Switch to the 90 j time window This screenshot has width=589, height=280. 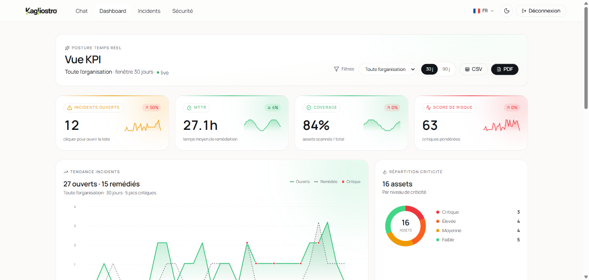point(446,69)
